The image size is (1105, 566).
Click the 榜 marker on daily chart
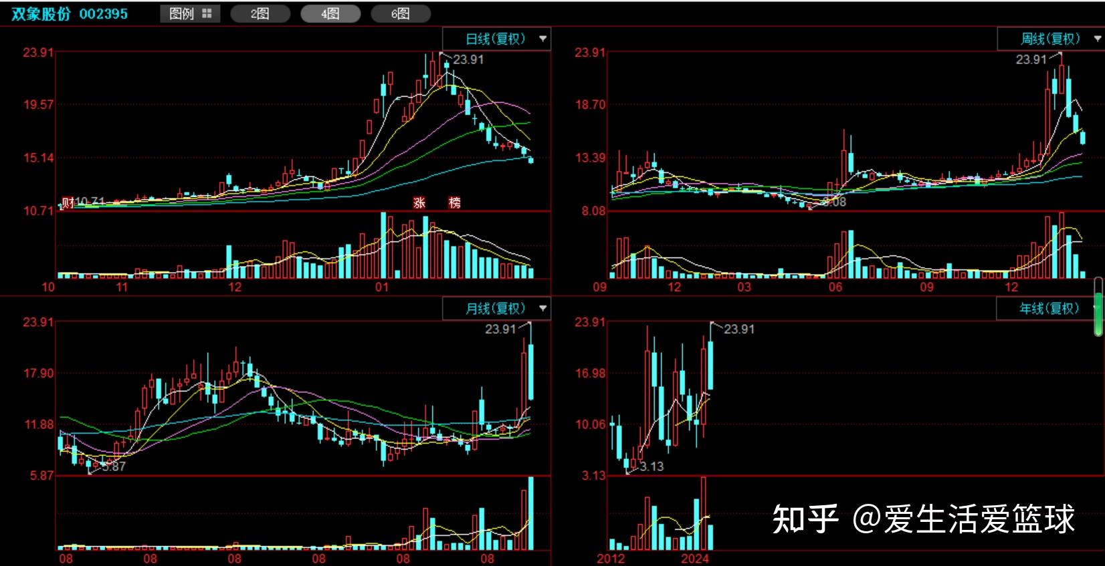(x=455, y=202)
